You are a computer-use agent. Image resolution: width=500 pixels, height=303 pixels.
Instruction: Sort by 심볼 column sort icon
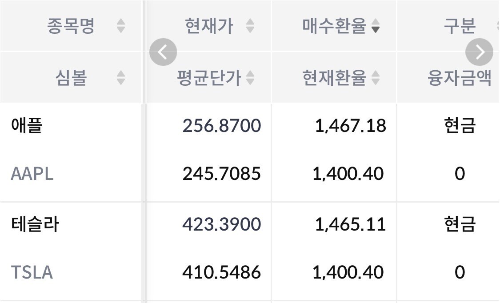coord(121,78)
